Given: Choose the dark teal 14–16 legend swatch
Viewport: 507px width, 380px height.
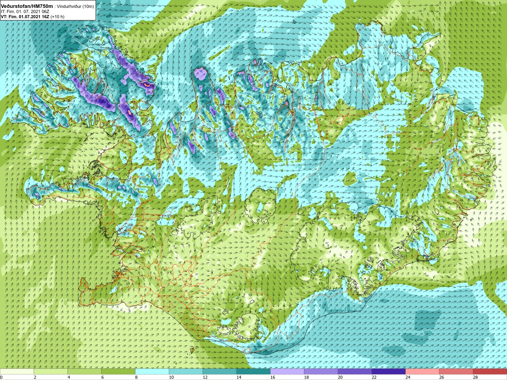Looking at the screenshot, I should click(253, 372).
